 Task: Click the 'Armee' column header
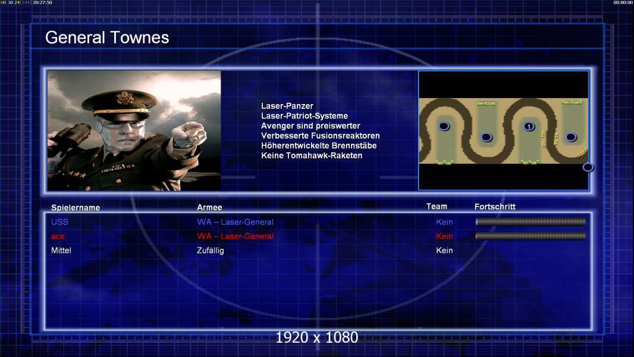[x=209, y=208]
